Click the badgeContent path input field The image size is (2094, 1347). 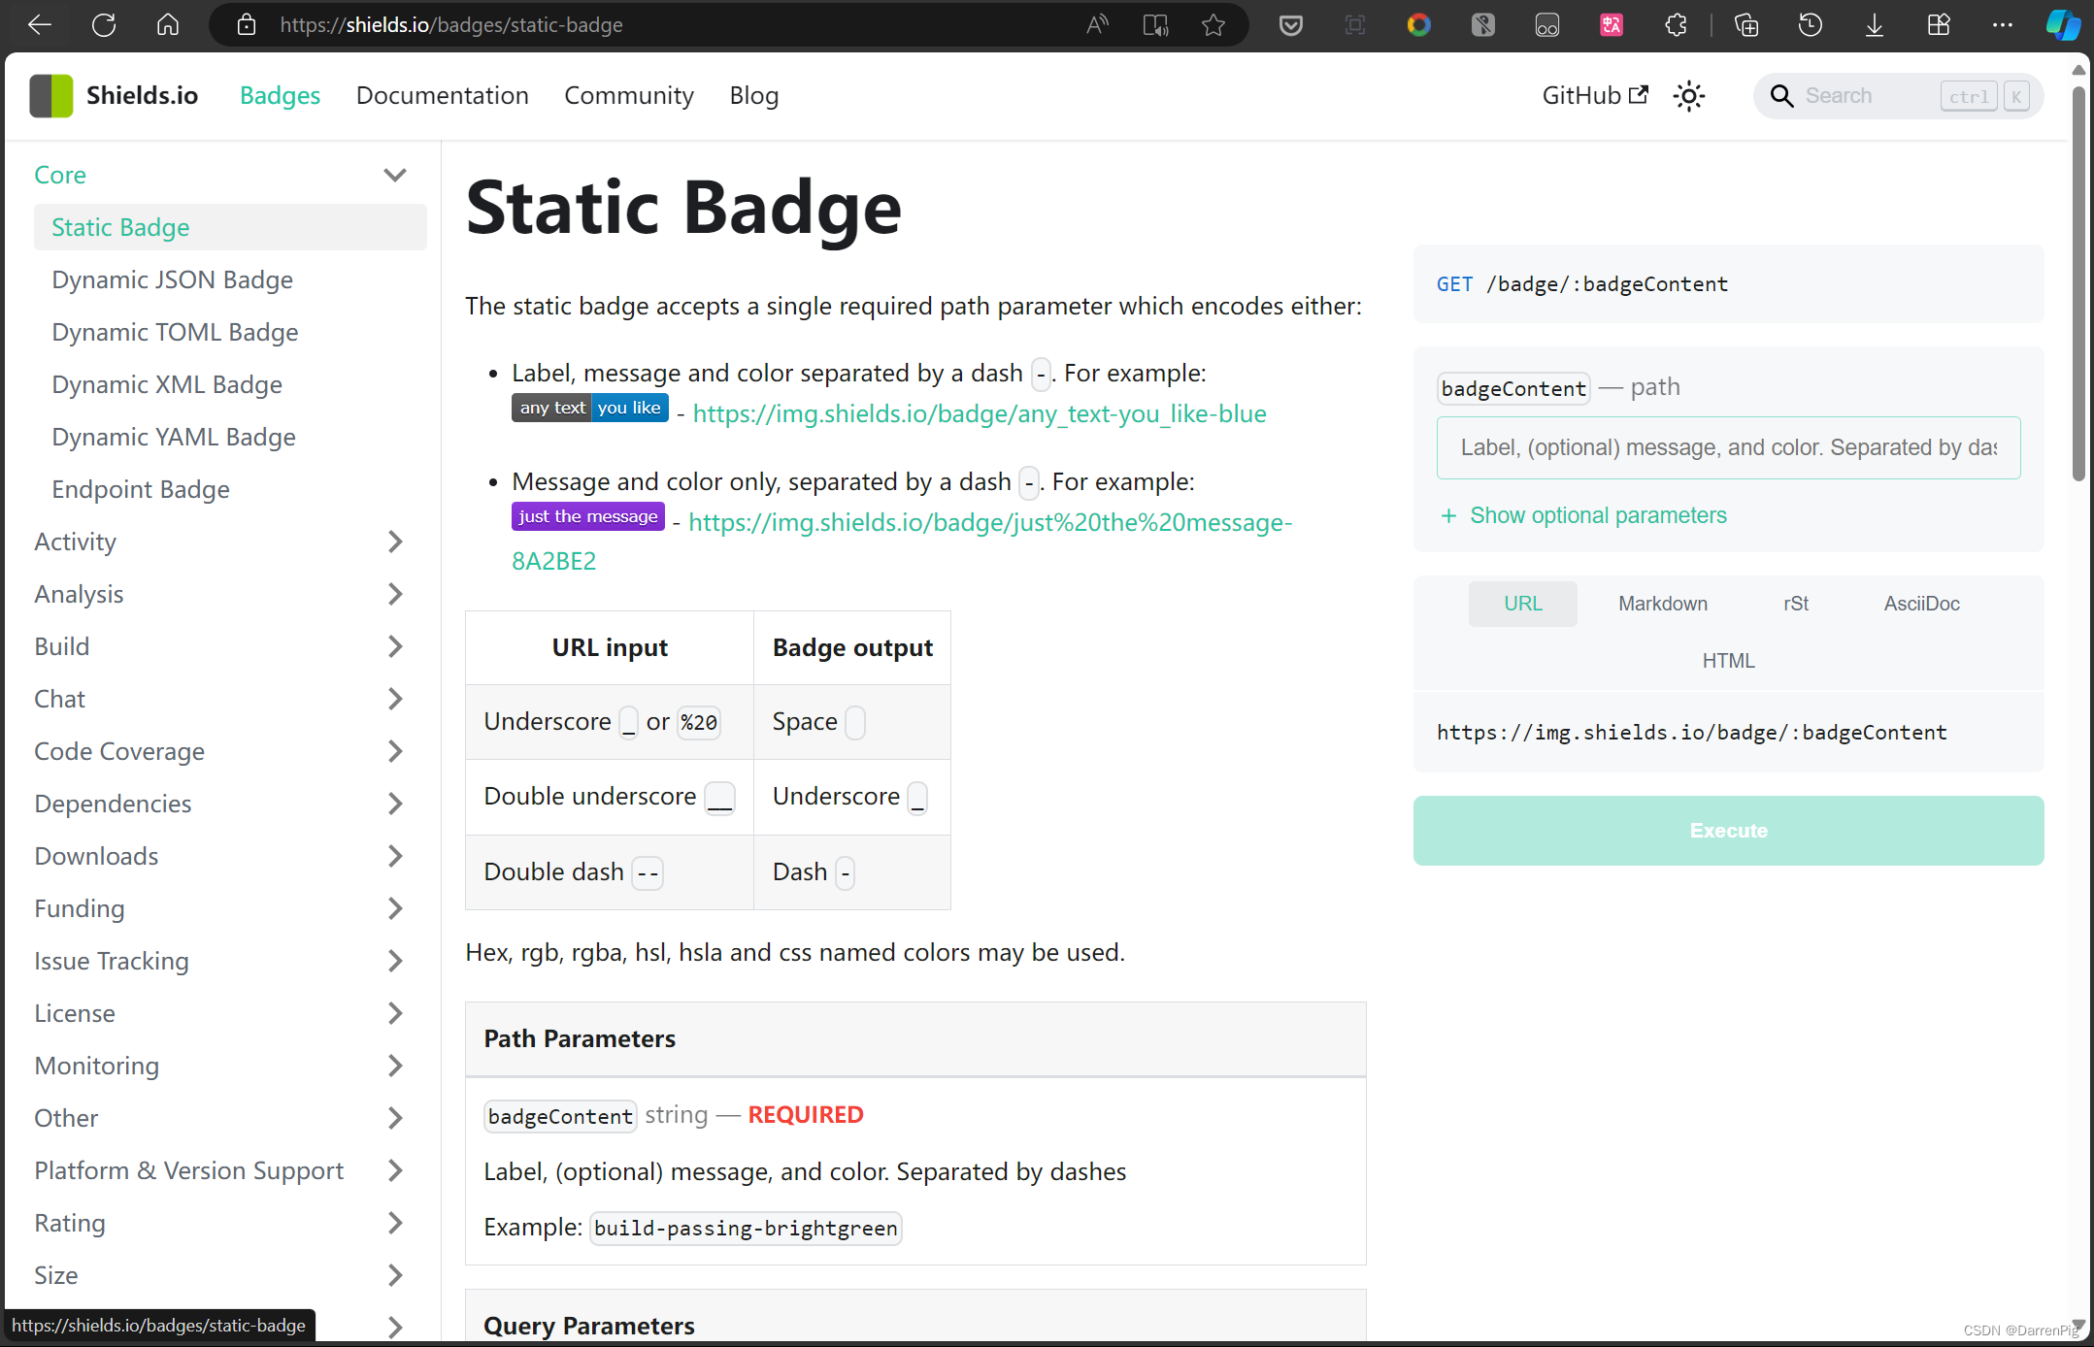[x=1728, y=447]
